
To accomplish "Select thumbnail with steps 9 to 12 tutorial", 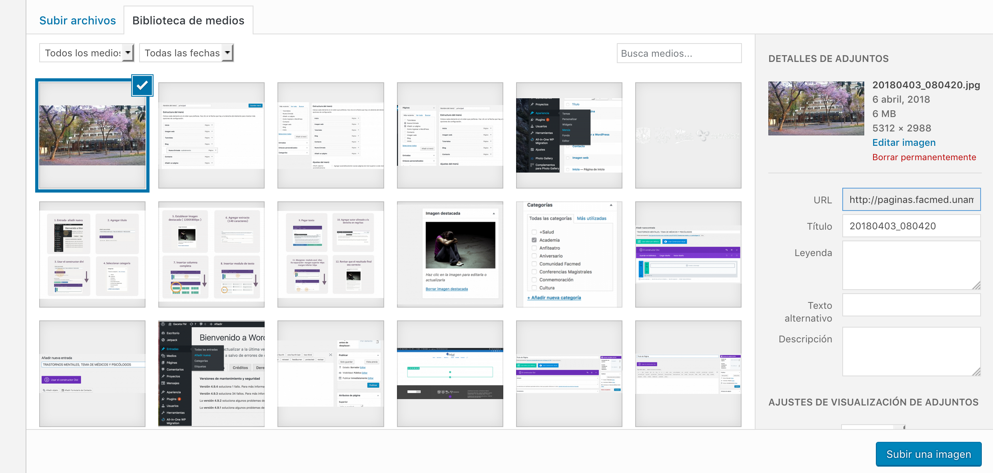I will 331,254.
